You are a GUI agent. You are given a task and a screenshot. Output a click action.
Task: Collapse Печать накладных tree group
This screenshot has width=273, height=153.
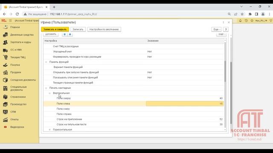pos(46,88)
